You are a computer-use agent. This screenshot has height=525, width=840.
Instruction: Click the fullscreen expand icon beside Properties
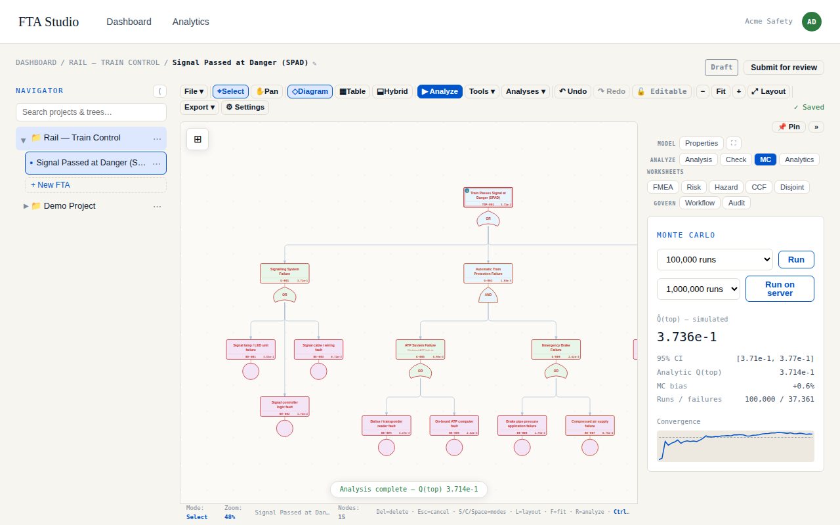click(734, 143)
